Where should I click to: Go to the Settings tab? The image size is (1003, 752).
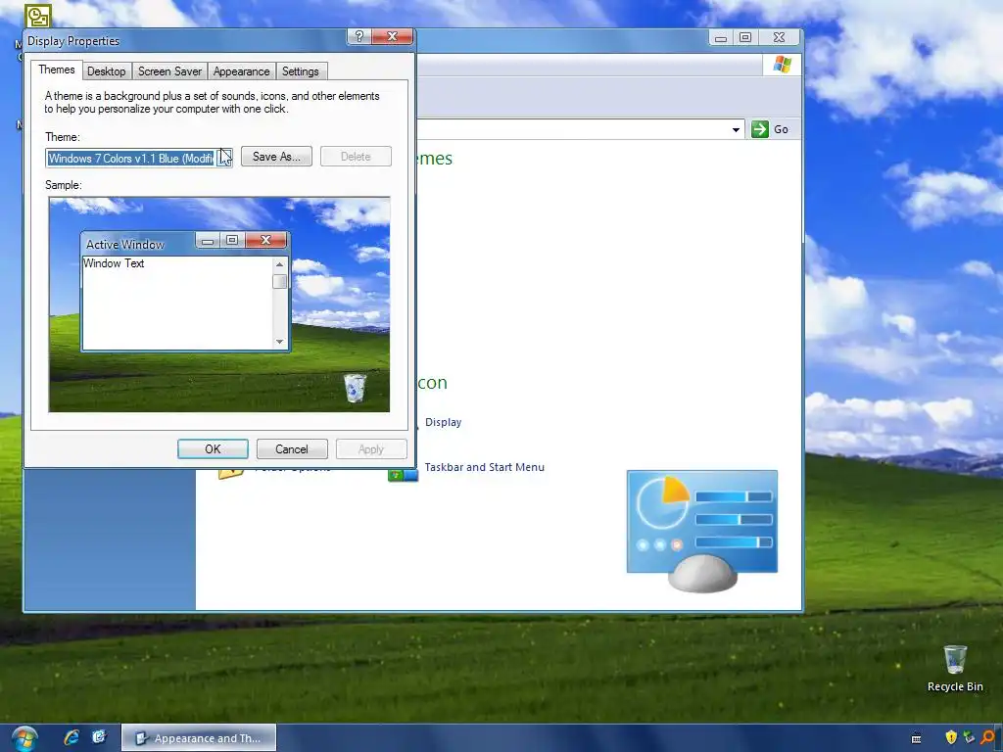300,70
